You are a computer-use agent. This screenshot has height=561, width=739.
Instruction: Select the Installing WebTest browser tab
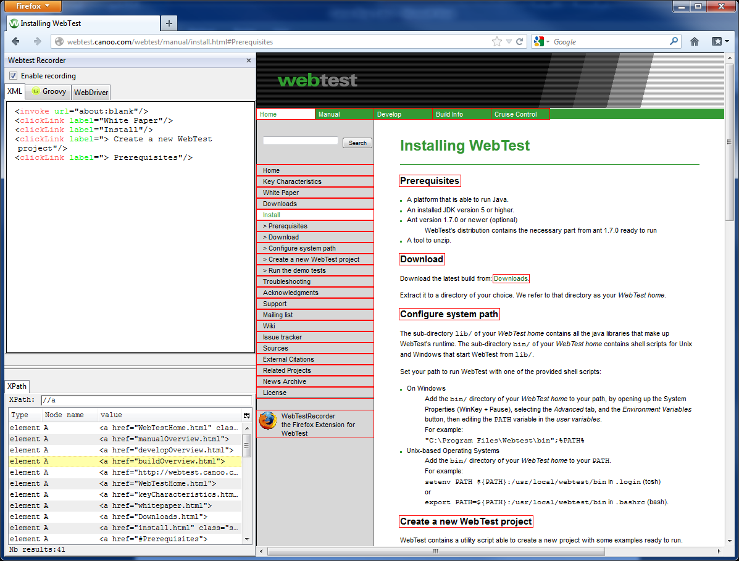[83, 23]
